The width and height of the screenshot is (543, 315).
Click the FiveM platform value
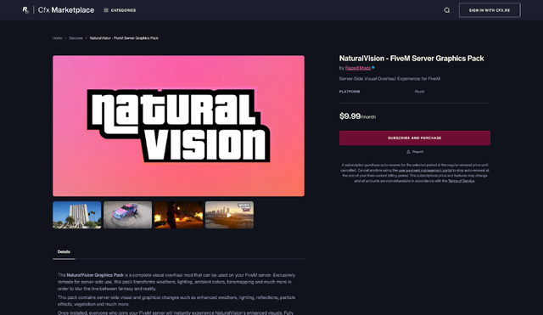(419, 92)
